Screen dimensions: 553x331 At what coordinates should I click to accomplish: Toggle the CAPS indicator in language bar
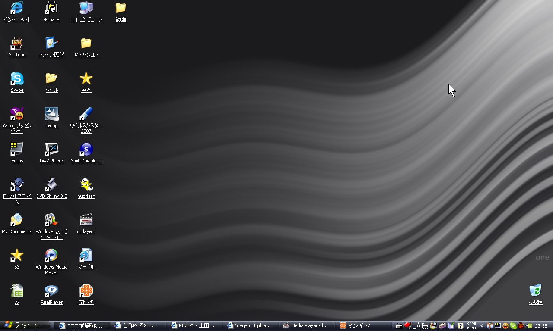(471, 324)
